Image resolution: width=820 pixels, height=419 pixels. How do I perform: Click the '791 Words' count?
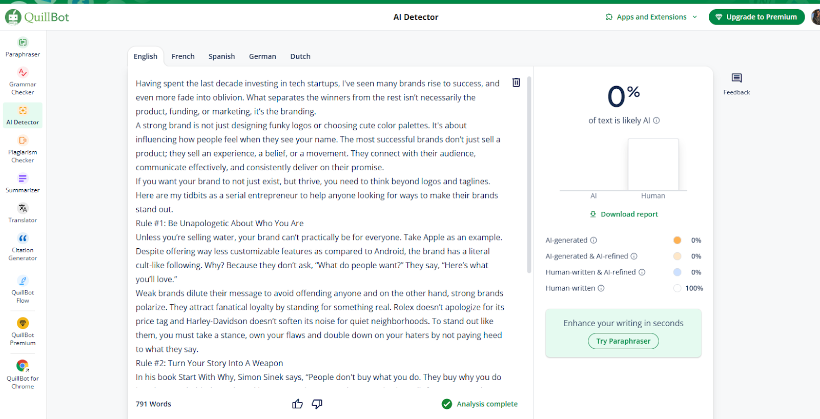[x=153, y=404]
